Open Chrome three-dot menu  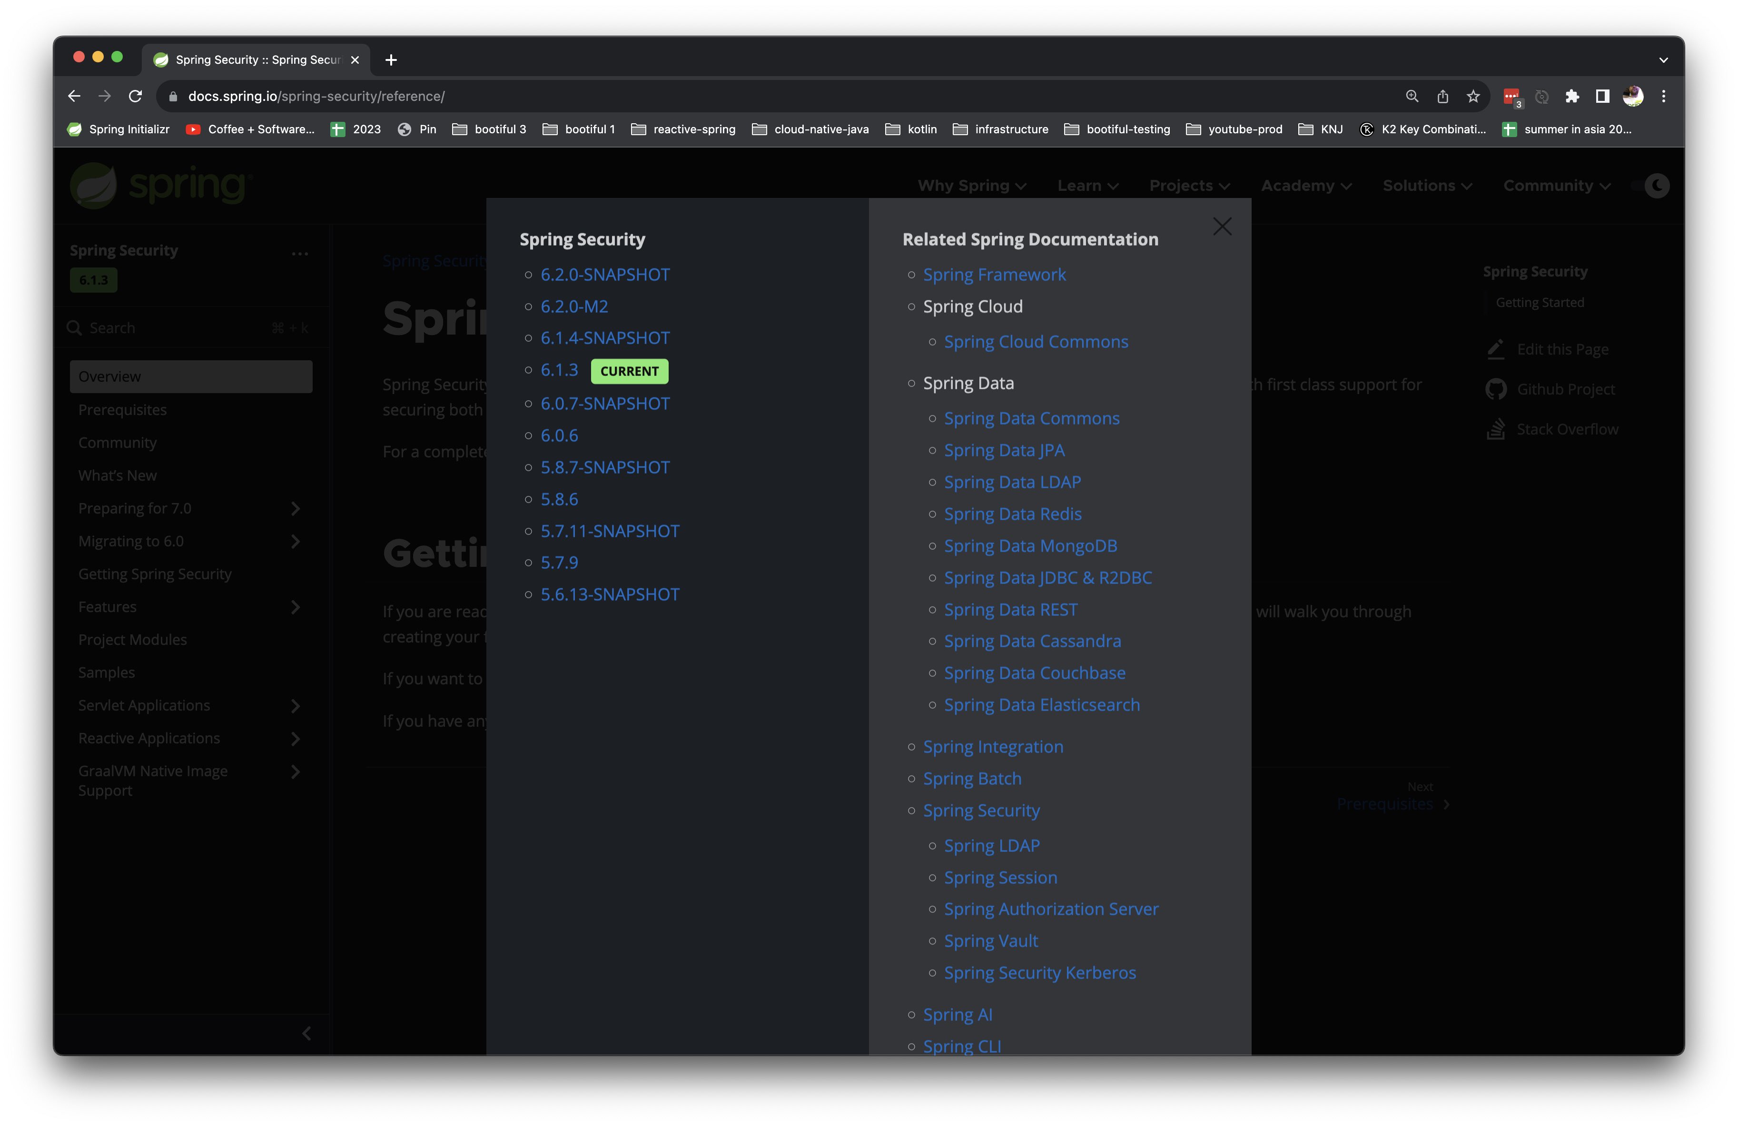(1663, 96)
